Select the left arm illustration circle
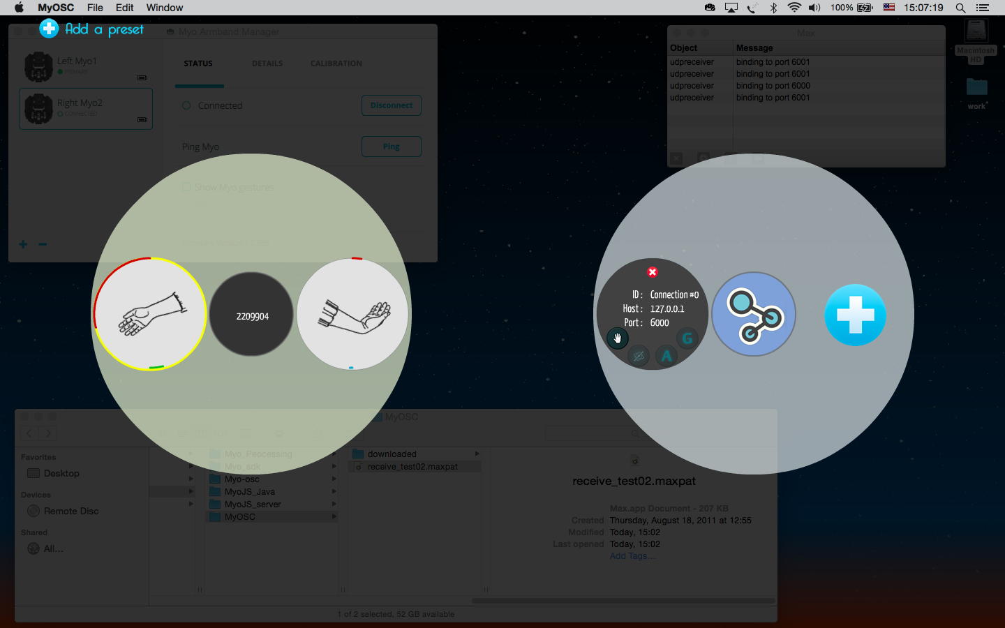 (x=150, y=314)
